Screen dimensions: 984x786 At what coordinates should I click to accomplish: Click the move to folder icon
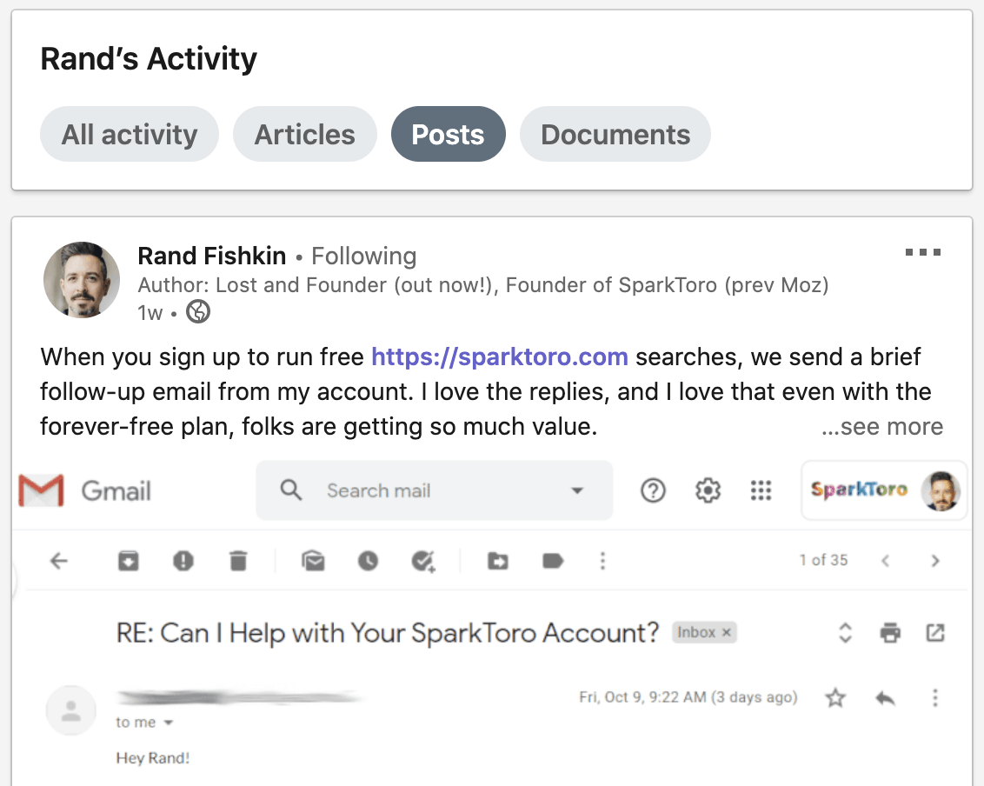point(497,560)
